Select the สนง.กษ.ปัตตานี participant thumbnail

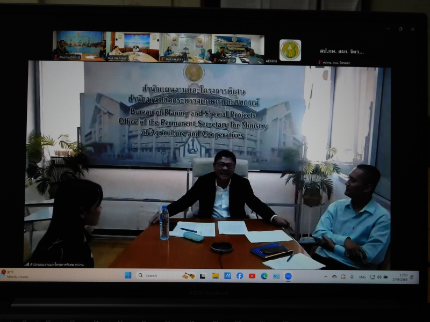(x=79, y=46)
